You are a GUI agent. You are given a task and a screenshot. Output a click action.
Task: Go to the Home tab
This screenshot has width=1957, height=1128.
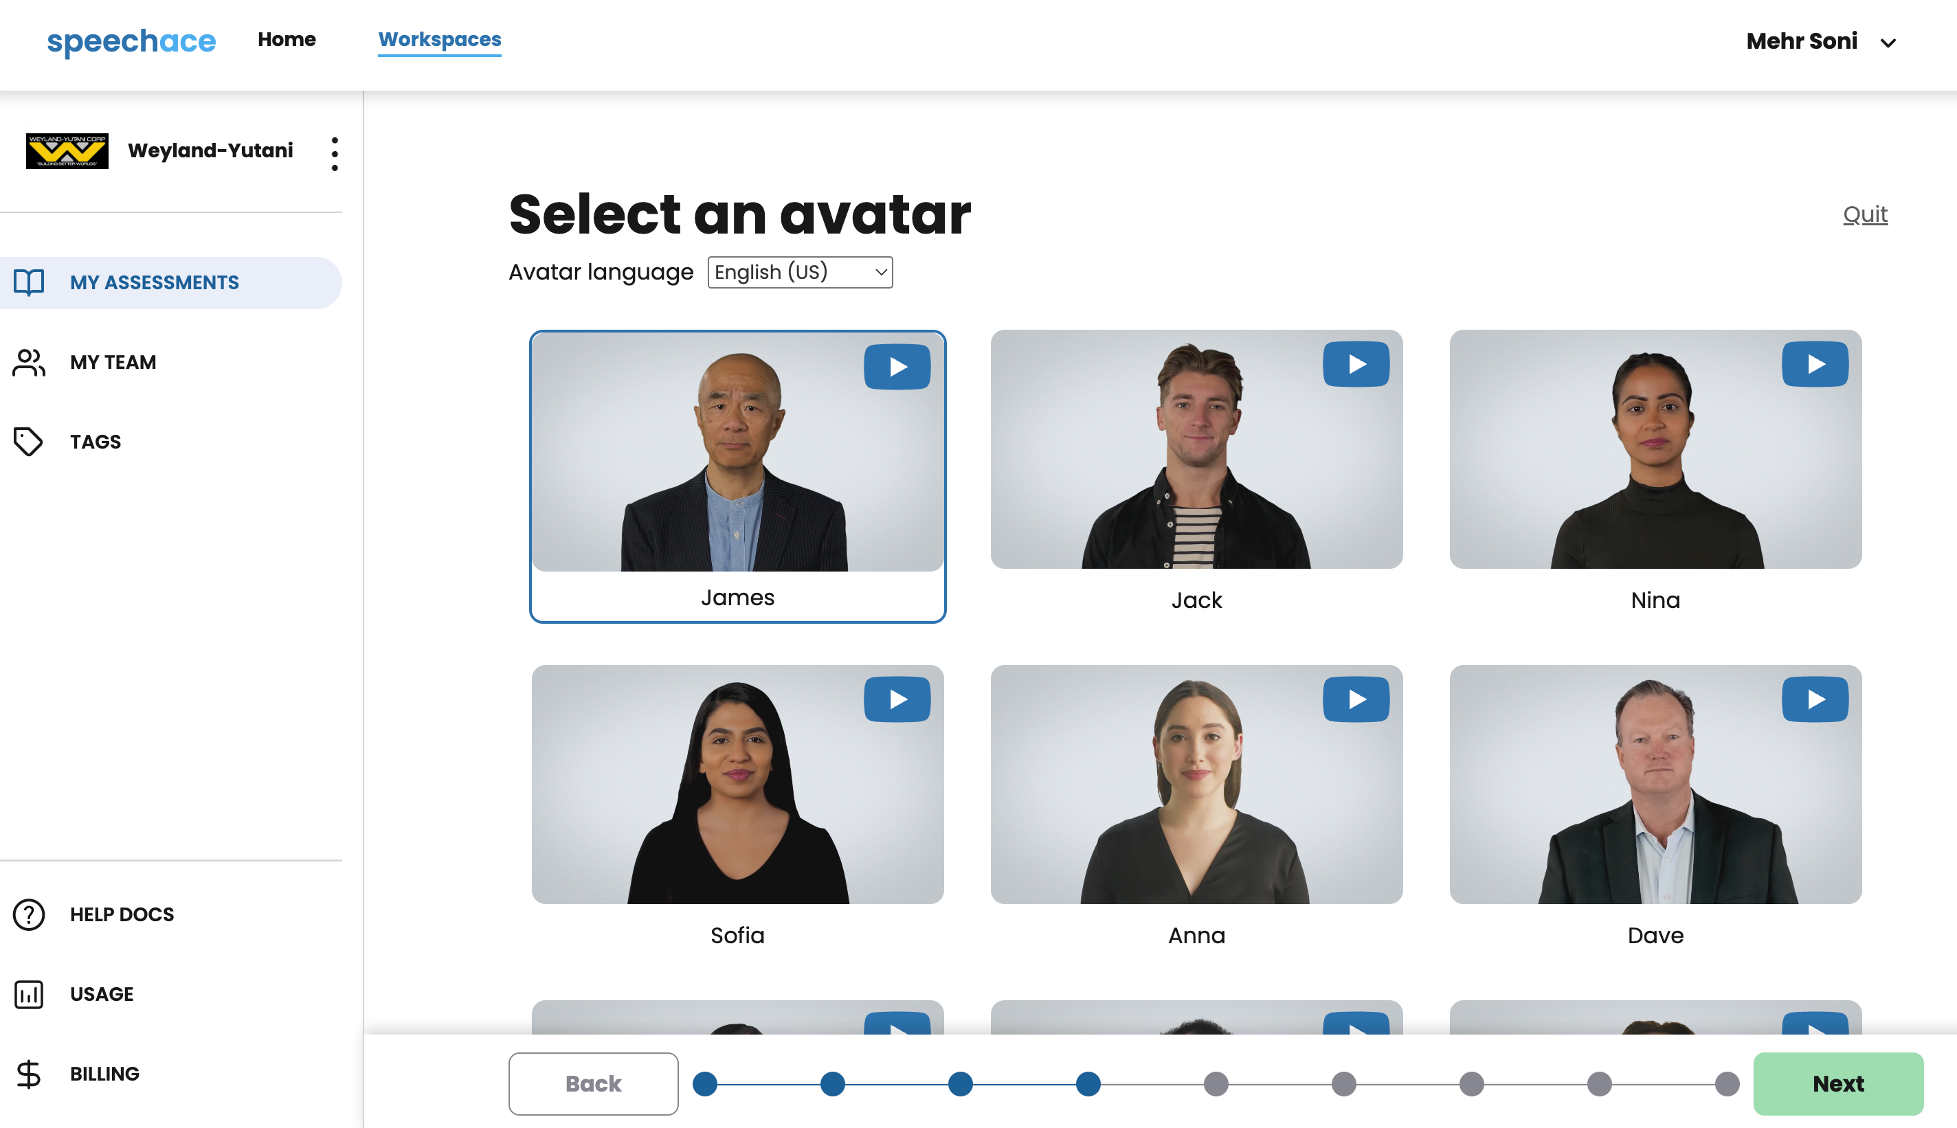(x=287, y=40)
